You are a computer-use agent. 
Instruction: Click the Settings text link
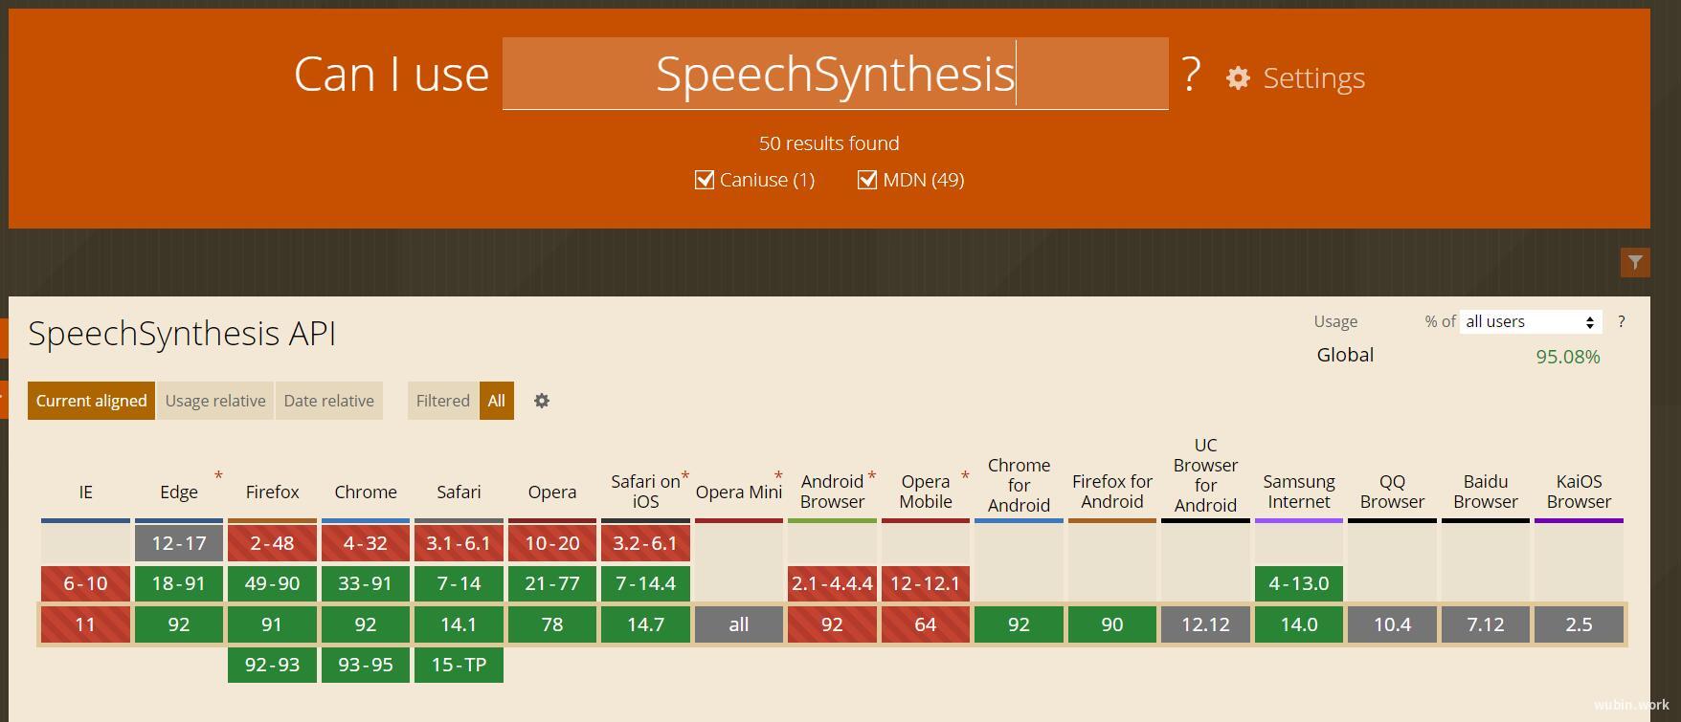point(1313,78)
